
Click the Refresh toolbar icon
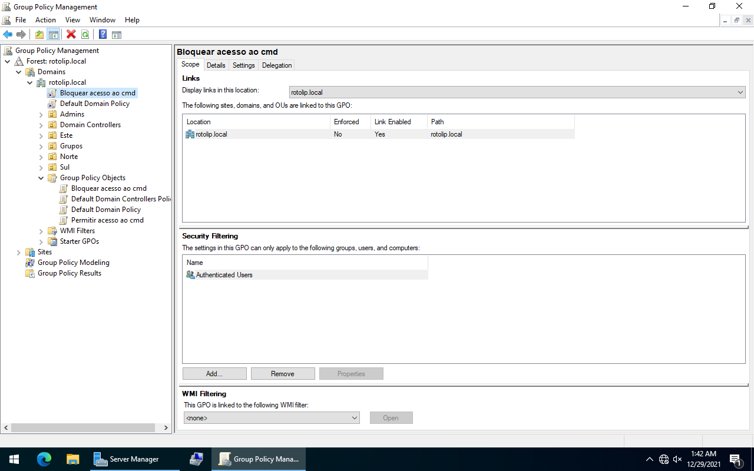(85, 35)
